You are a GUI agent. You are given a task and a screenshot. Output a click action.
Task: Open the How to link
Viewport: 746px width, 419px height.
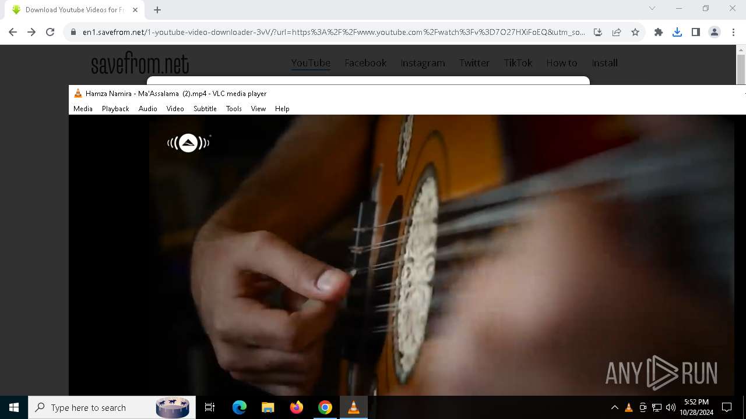click(x=562, y=63)
